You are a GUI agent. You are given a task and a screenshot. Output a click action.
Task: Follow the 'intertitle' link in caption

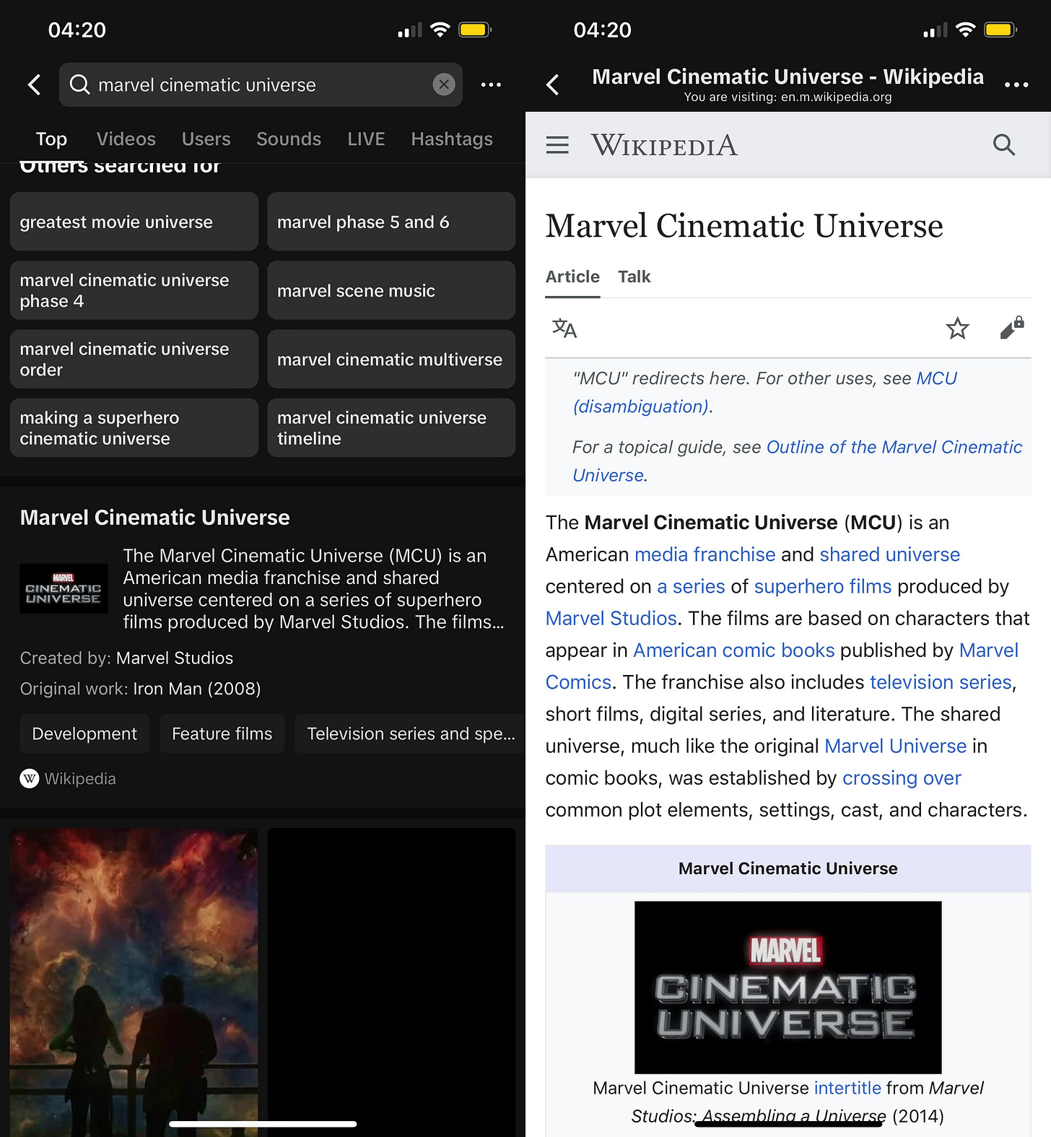[x=847, y=1088]
